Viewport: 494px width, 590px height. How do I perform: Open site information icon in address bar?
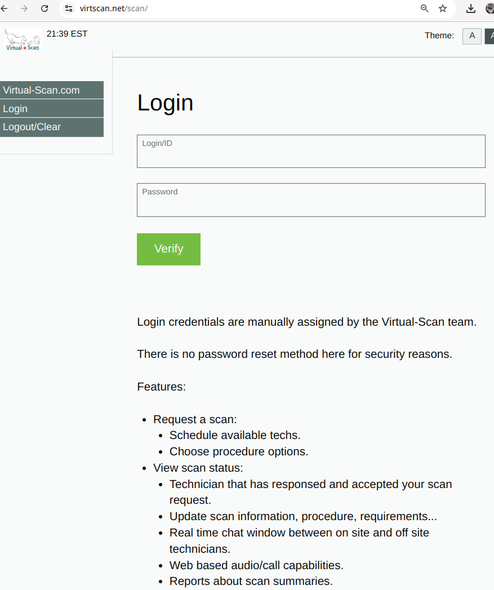pyautogui.click(x=69, y=8)
